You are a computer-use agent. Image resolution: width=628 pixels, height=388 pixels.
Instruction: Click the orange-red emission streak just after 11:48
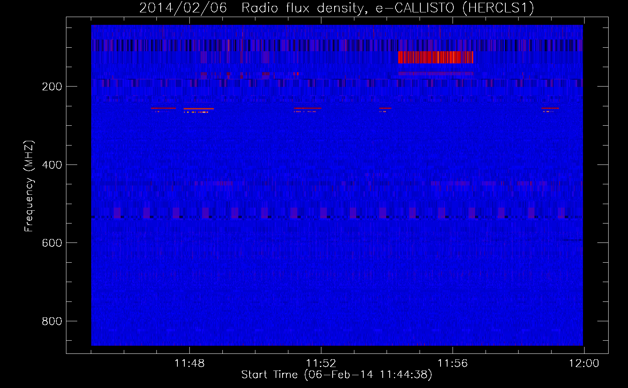[199, 109]
